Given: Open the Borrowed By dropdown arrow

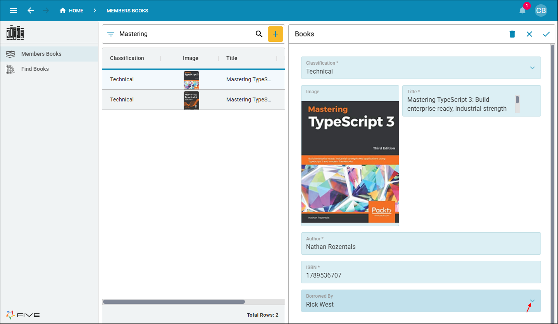Looking at the screenshot, I should click(532, 301).
